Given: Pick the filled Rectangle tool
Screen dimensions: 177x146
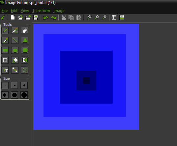Looking at the screenshot, I should [5, 50].
